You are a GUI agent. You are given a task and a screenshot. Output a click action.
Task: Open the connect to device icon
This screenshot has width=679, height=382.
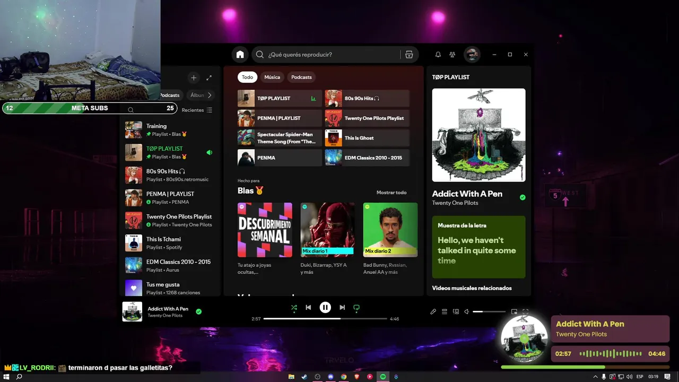click(x=456, y=312)
